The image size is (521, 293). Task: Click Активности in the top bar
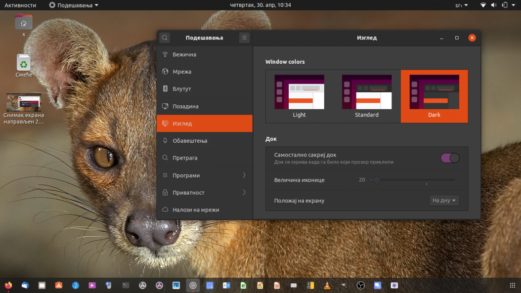[x=20, y=5]
